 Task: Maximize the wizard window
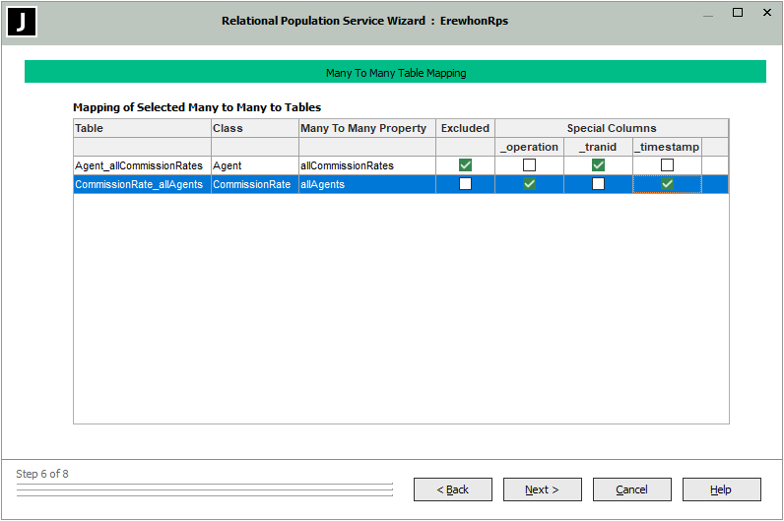738,13
